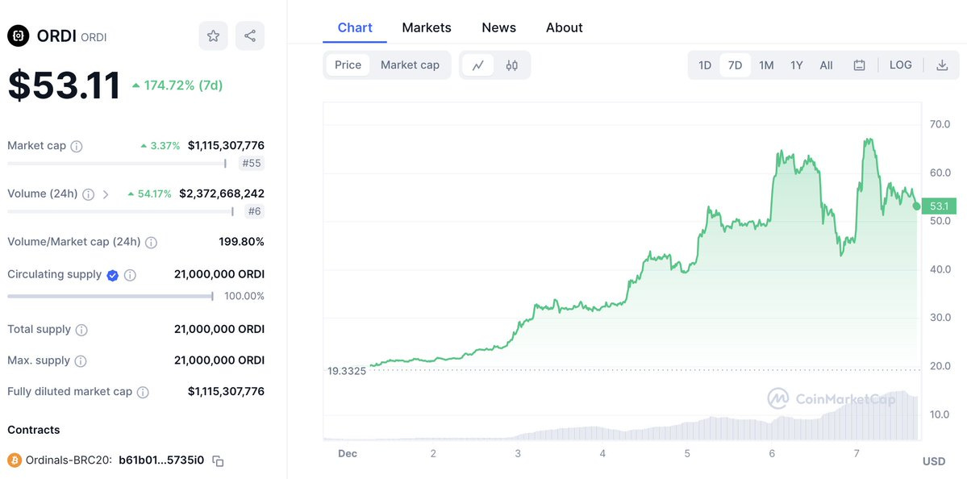Set chart range to 1Y
Screen dimensions: 967x479
(797, 65)
